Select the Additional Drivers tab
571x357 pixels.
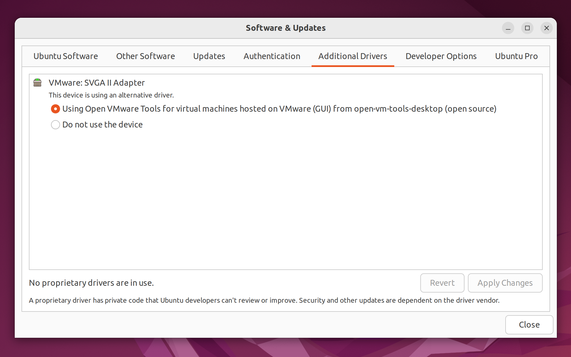(353, 56)
